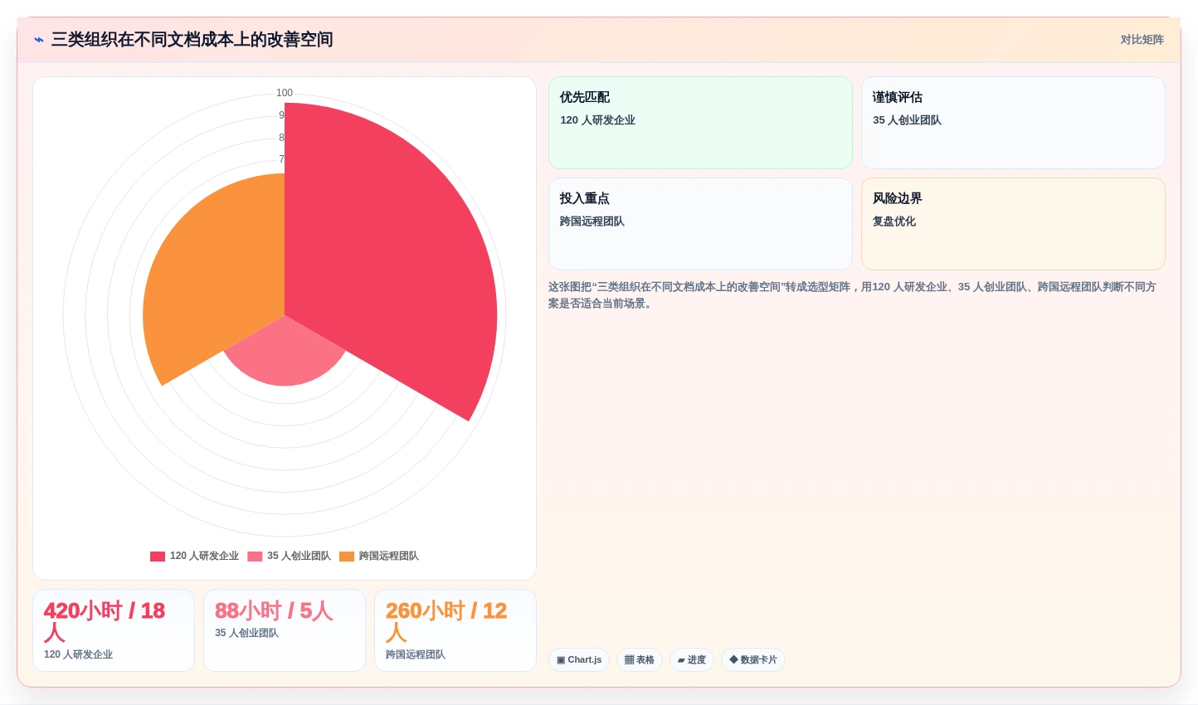Click the 对比矩阵 label in the header

[1142, 40]
